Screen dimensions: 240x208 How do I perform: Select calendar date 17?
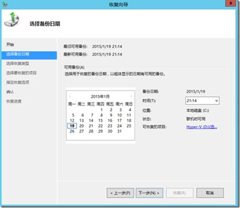point(120,121)
